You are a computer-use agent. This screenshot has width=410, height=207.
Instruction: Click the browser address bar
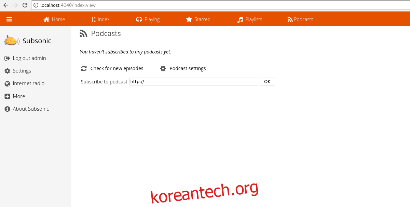[x=220, y=5]
